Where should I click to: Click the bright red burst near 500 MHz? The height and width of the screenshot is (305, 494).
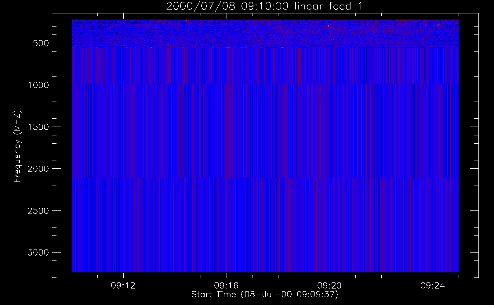258,35
